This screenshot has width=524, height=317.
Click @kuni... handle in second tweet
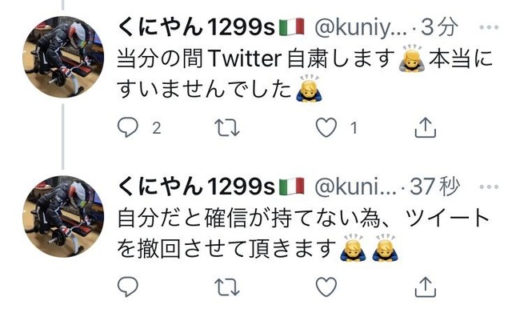point(355,187)
